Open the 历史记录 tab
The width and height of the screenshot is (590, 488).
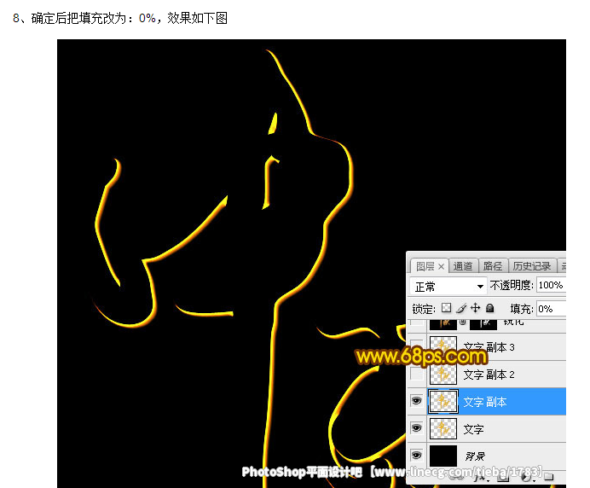(530, 266)
